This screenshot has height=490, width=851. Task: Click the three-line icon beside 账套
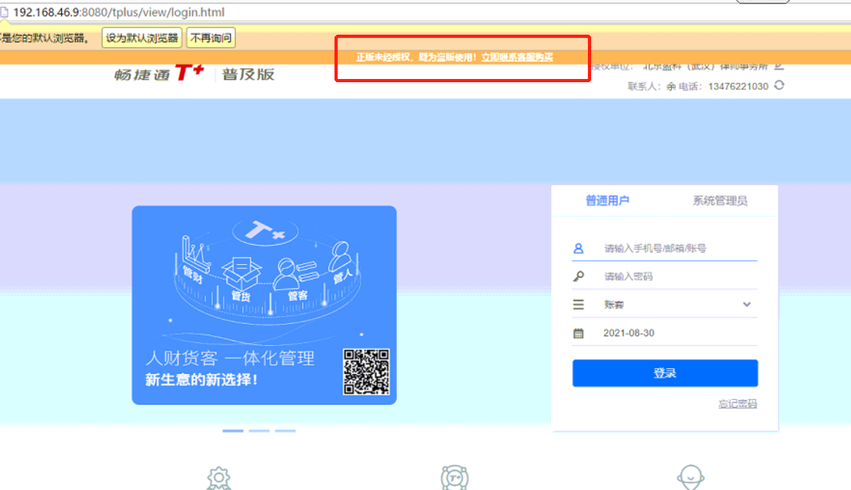point(578,304)
